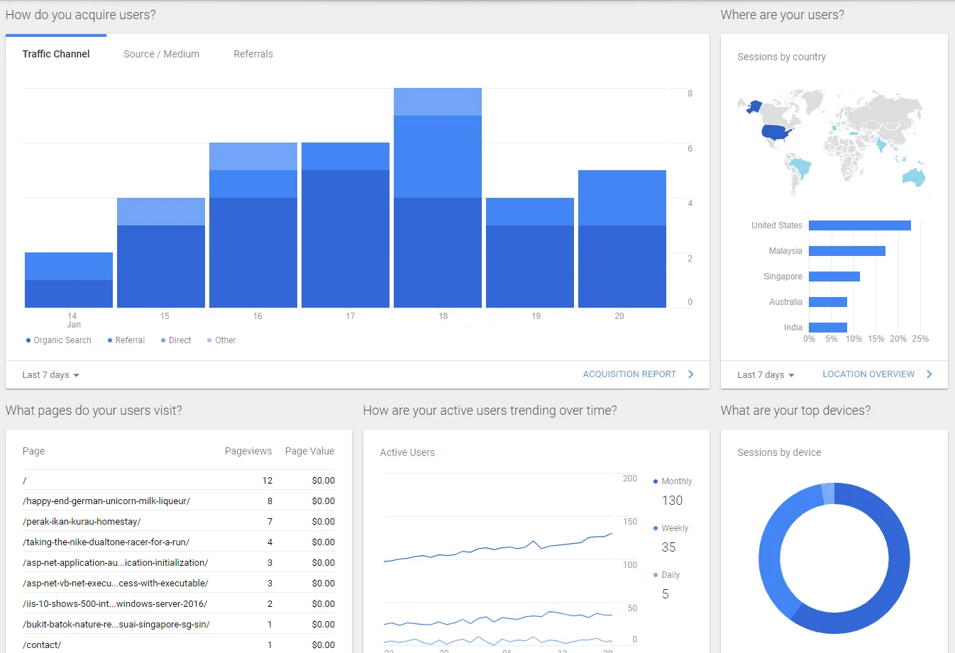The image size is (955, 653).
Task: Switch to the Source / Medium tab
Action: point(162,54)
